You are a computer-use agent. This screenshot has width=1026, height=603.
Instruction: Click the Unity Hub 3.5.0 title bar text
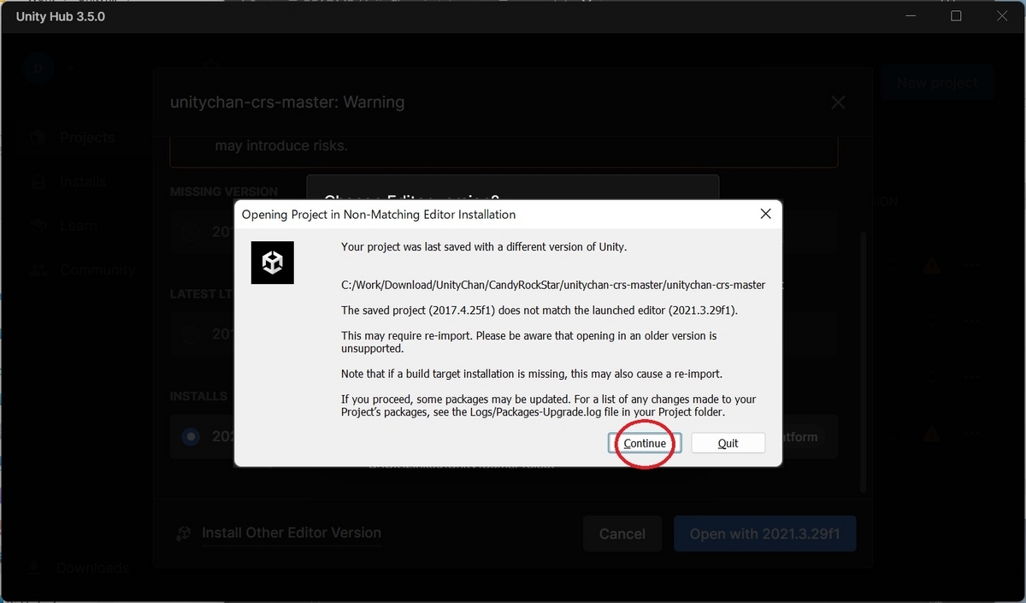(61, 16)
